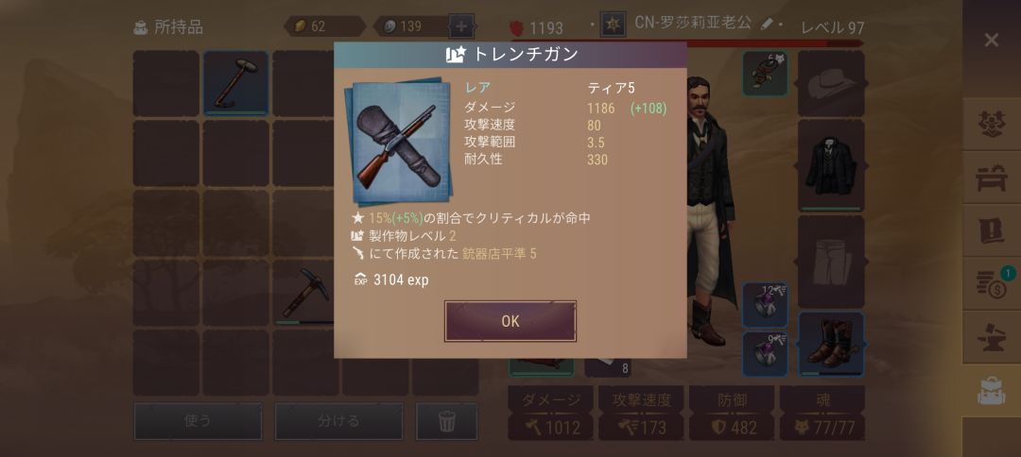Open the anvil crafting tab in the sidebar

(991, 337)
